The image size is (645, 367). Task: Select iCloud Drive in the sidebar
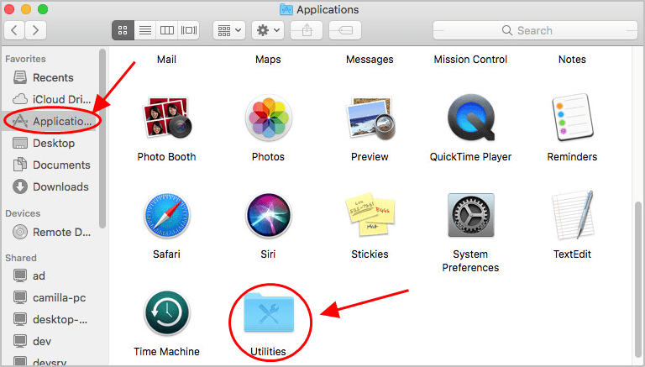pos(49,99)
